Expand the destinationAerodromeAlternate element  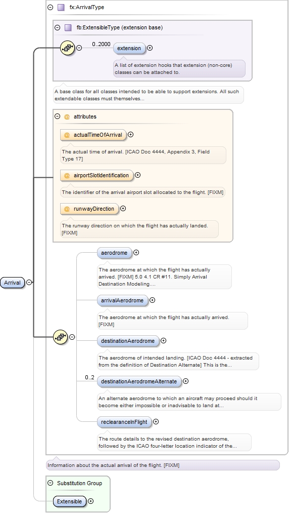[186, 381]
